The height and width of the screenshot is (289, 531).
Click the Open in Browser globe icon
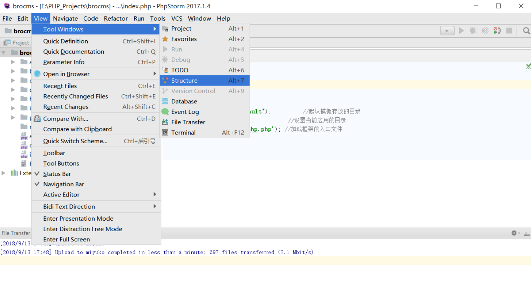pyautogui.click(x=37, y=74)
